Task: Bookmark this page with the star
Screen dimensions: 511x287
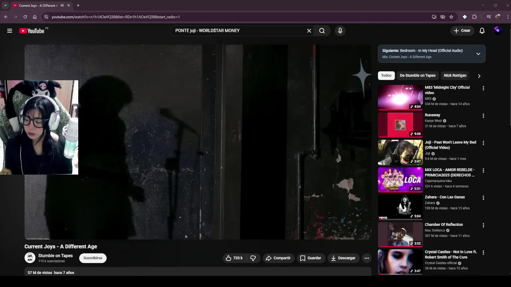Action: (451, 17)
